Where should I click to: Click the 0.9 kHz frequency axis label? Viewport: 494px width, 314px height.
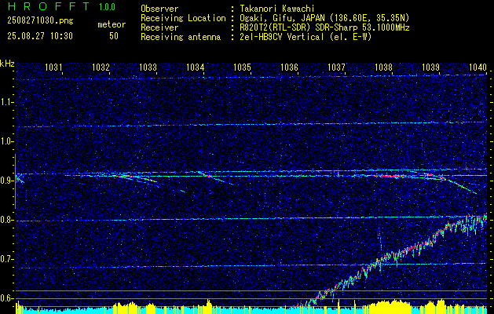[x=6, y=181]
